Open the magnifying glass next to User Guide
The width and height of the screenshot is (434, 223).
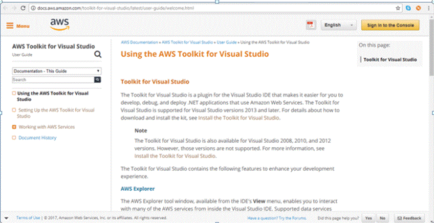coord(98,54)
